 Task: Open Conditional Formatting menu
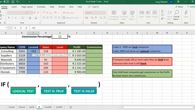(x=114, y=15)
